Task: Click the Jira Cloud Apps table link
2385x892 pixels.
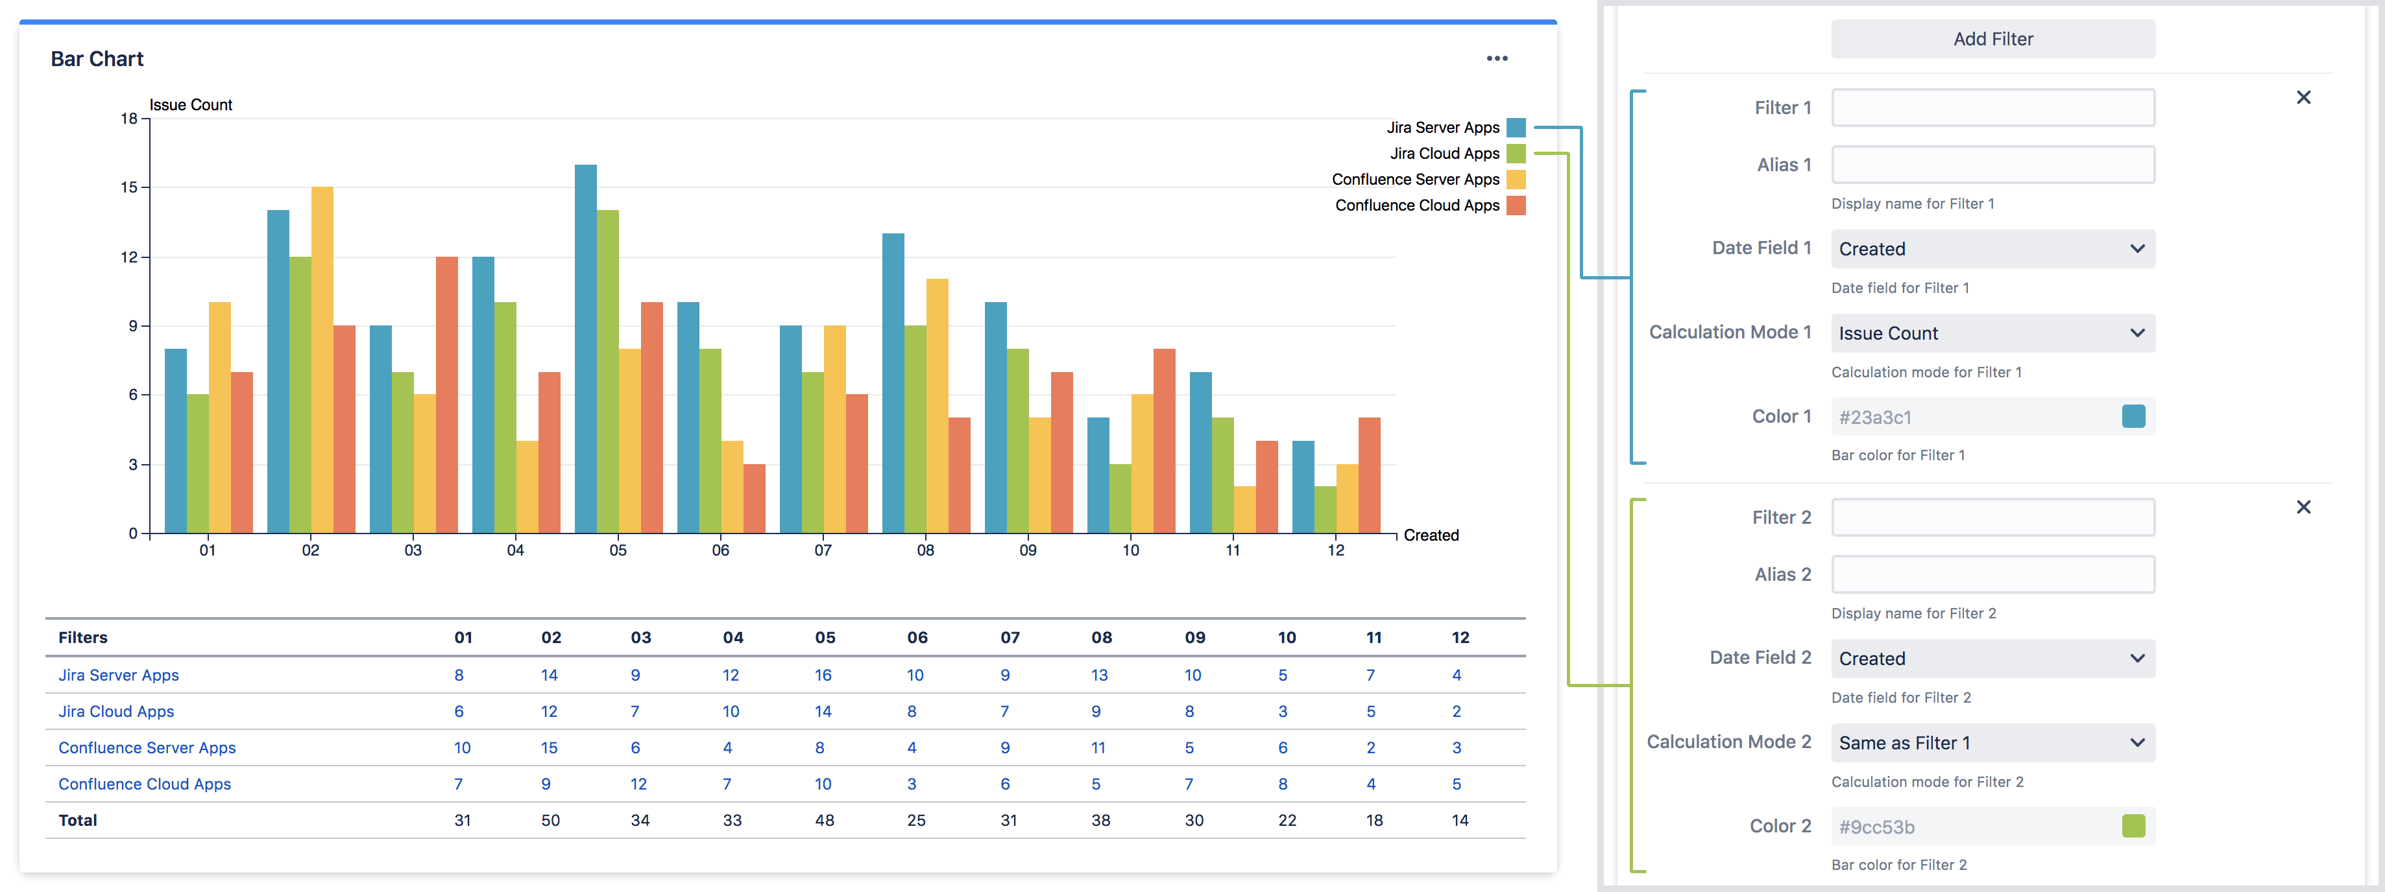Action: tap(115, 712)
